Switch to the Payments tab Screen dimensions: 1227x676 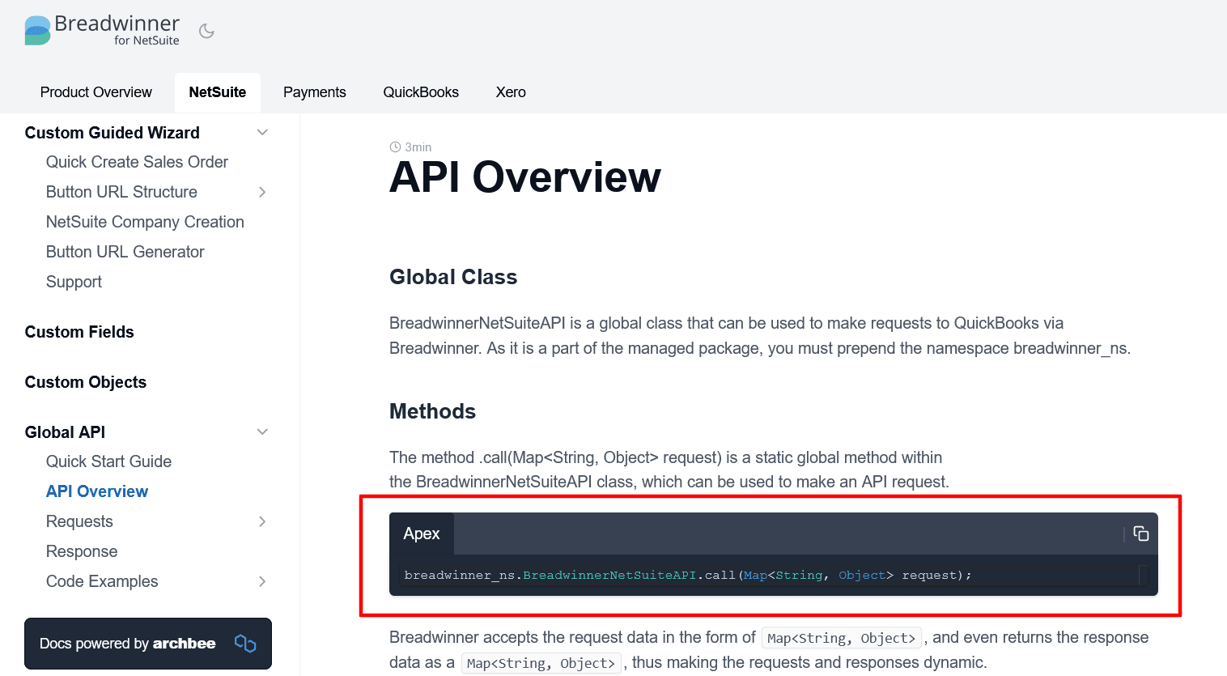coord(314,92)
